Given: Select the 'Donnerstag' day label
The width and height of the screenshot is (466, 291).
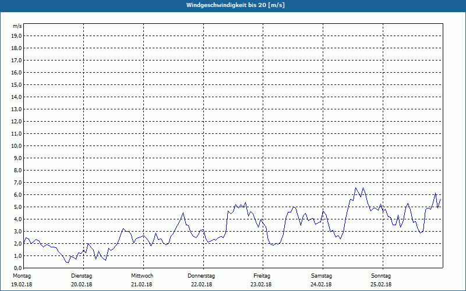Looking at the screenshot, I should tap(201, 276).
